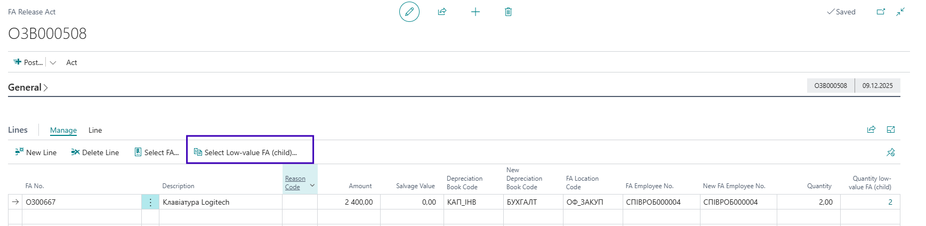Open row options for FA O300667
The width and height of the screenshot is (926, 226).
(x=150, y=202)
